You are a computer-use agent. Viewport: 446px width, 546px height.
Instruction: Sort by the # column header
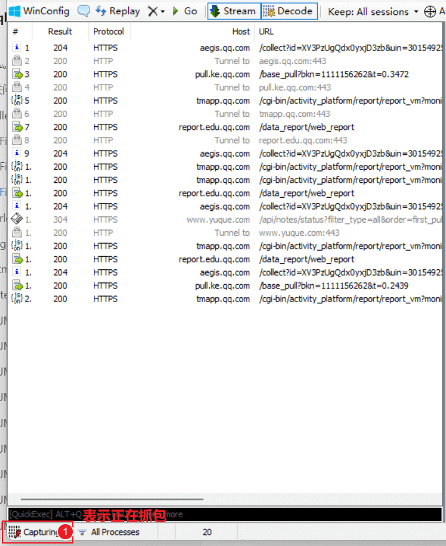tap(16, 32)
